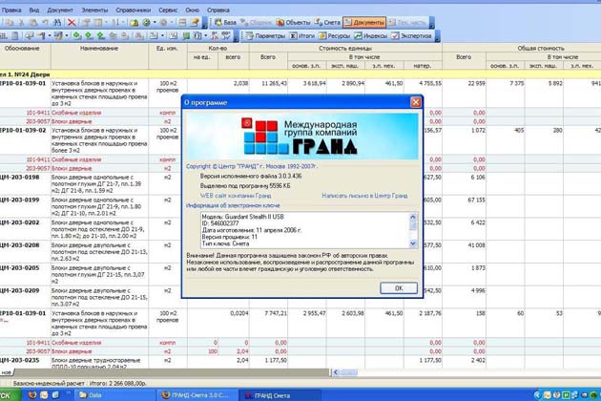The height and width of the screenshot is (401, 601).
Task: Close the О программе dialog
Action: [x=415, y=101]
